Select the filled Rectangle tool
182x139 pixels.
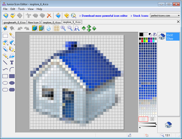coord(12,76)
